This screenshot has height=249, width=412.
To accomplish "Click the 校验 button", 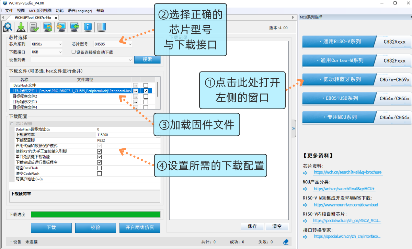I will [96, 227].
